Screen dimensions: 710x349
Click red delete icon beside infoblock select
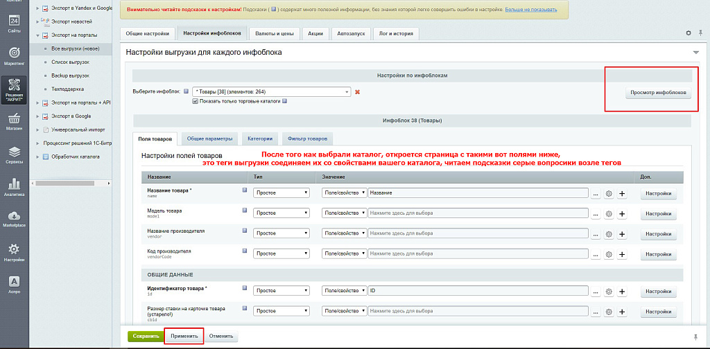(x=358, y=92)
